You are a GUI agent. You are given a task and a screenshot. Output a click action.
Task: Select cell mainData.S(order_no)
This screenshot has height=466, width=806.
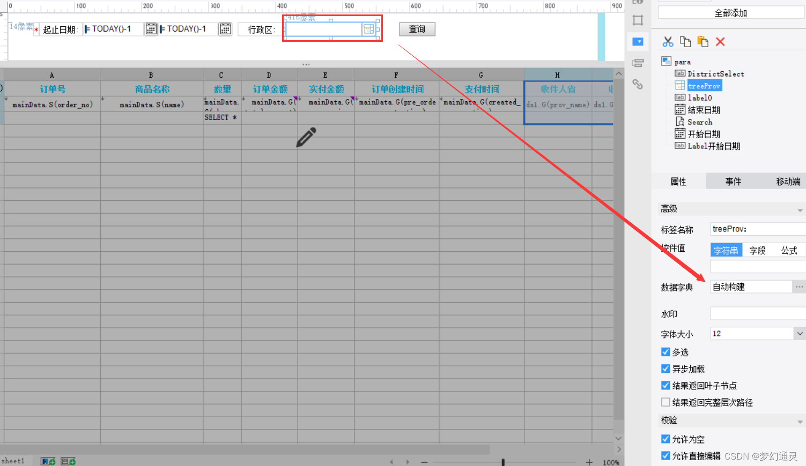coord(52,104)
